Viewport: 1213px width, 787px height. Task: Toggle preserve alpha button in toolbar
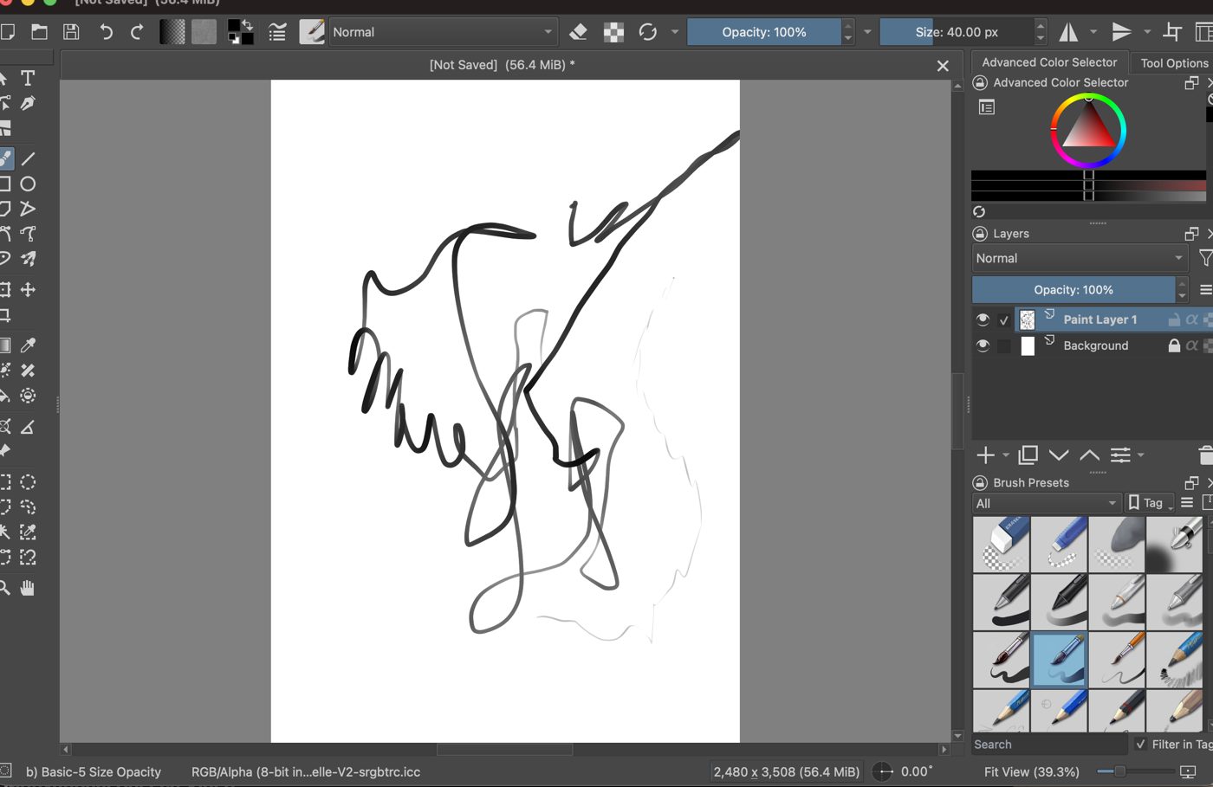tap(613, 32)
